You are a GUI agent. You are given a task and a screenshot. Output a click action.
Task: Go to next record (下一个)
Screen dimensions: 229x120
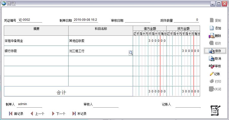tap(59, 114)
